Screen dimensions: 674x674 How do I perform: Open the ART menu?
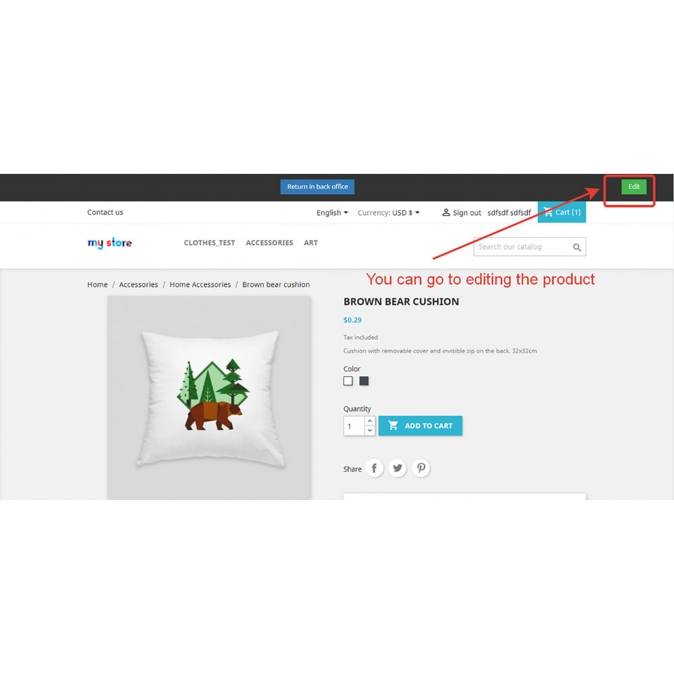click(311, 243)
